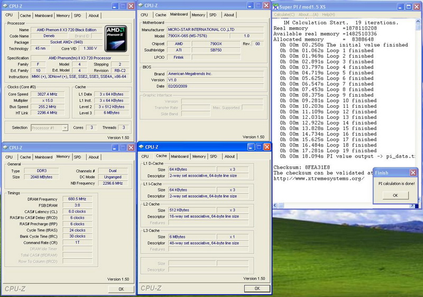Screen dimensions: 423x297
Task: Open About tab in the Mainboard window
Action: (229, 15)
